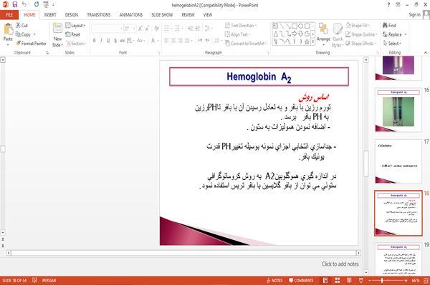The width and height of the screenshot is (430, 285).
Task: Open the font name combo box
Action: pos(107,29)
